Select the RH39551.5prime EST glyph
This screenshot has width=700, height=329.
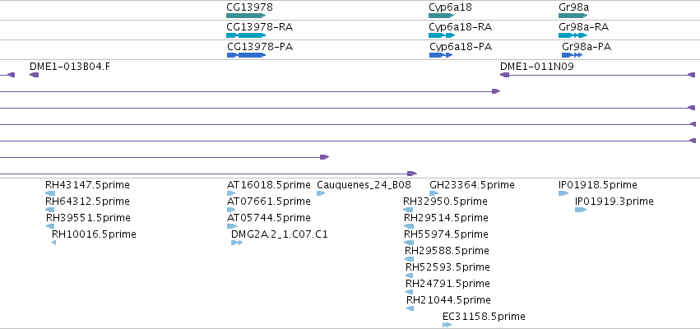tap(50, 226)
